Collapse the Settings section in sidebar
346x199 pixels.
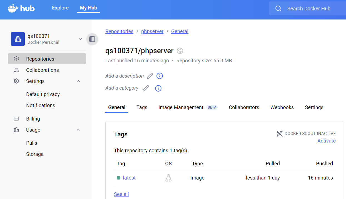click(x=78, y=81)
